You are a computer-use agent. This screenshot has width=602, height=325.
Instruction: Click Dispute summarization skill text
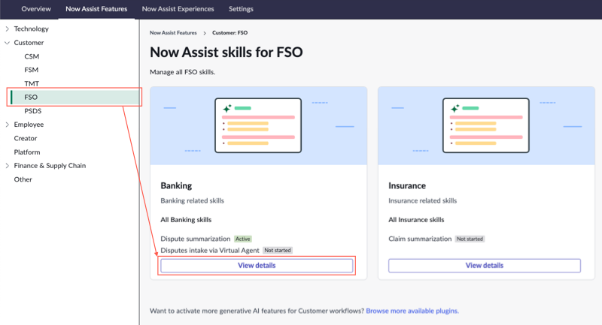[x=196, y=239]
